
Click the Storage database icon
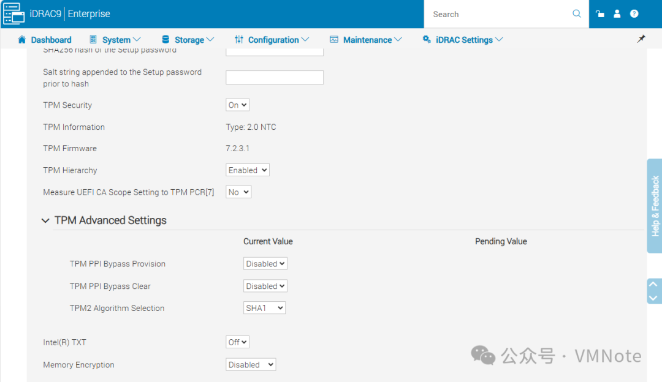coord(165,40)
